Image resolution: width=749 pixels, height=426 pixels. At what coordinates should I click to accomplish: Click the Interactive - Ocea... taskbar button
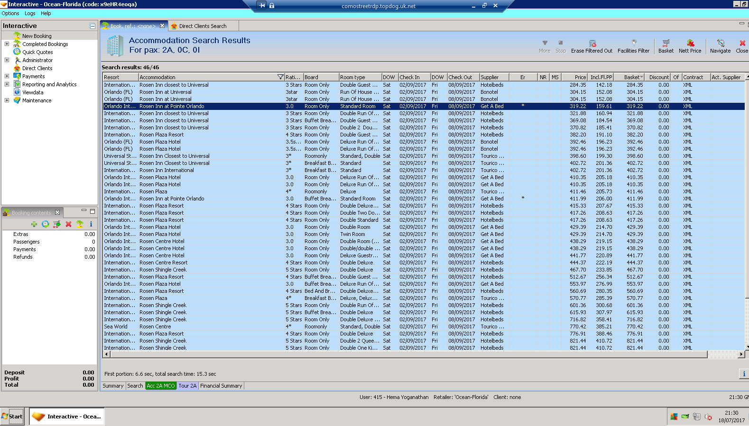(x=66, y=417)
